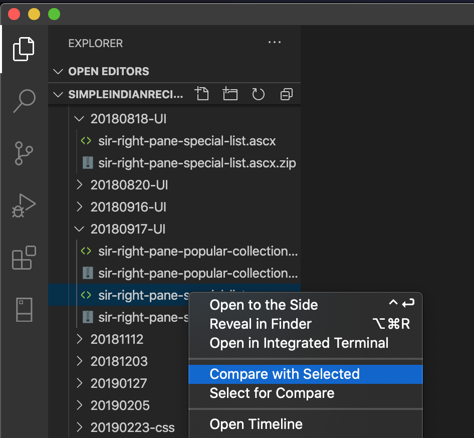
Task: Collapse the OPEN EDITORS section
Action: (x=58, y=71)
